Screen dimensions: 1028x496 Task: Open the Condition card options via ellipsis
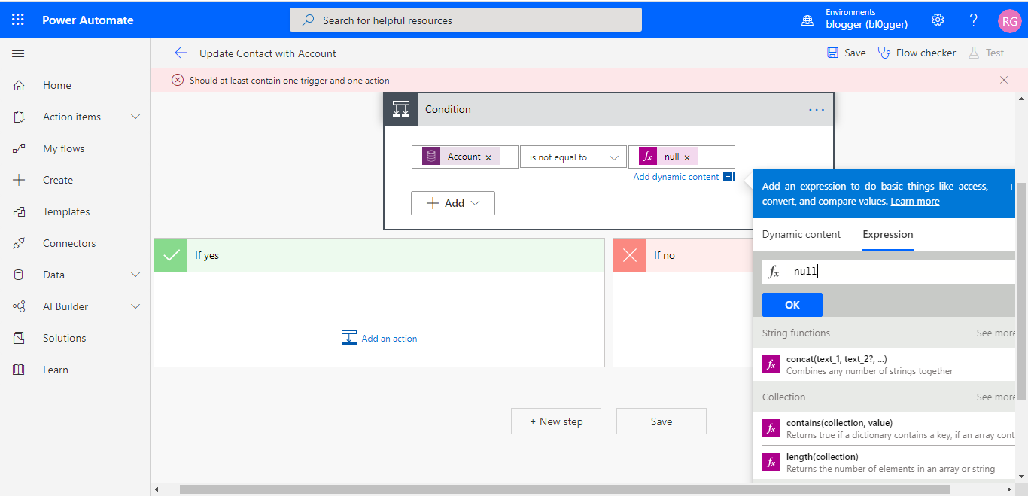(x=817, y=109)
